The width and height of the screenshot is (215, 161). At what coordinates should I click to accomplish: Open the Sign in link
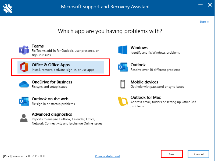(x=204, y=21)
